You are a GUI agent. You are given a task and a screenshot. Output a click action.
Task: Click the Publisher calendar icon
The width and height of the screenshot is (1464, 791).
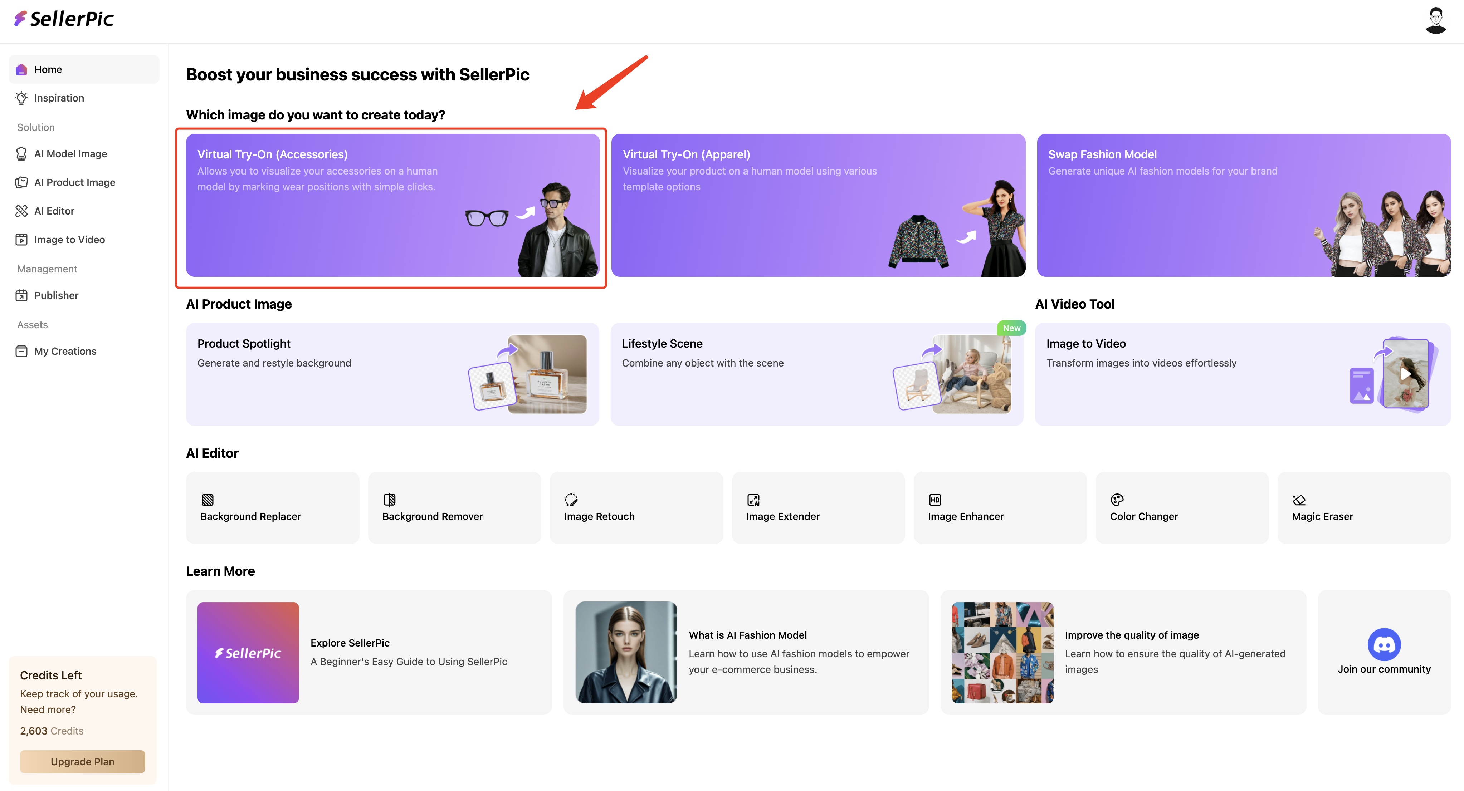21,295
